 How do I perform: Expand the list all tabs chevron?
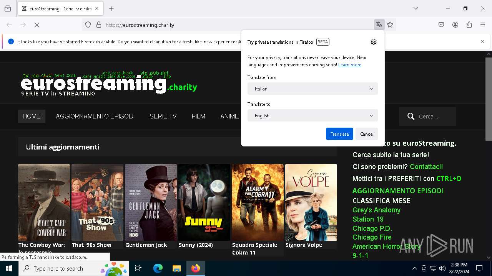pyautogui.click(x=416, y=8)
